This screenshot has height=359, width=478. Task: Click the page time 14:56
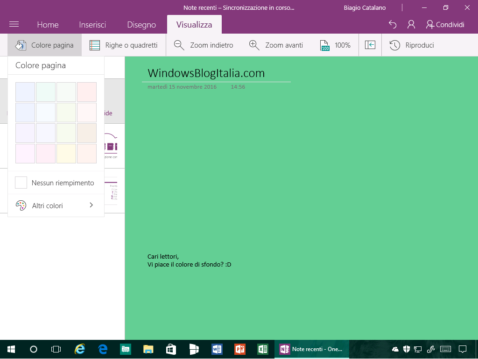[x=238, y=87]
